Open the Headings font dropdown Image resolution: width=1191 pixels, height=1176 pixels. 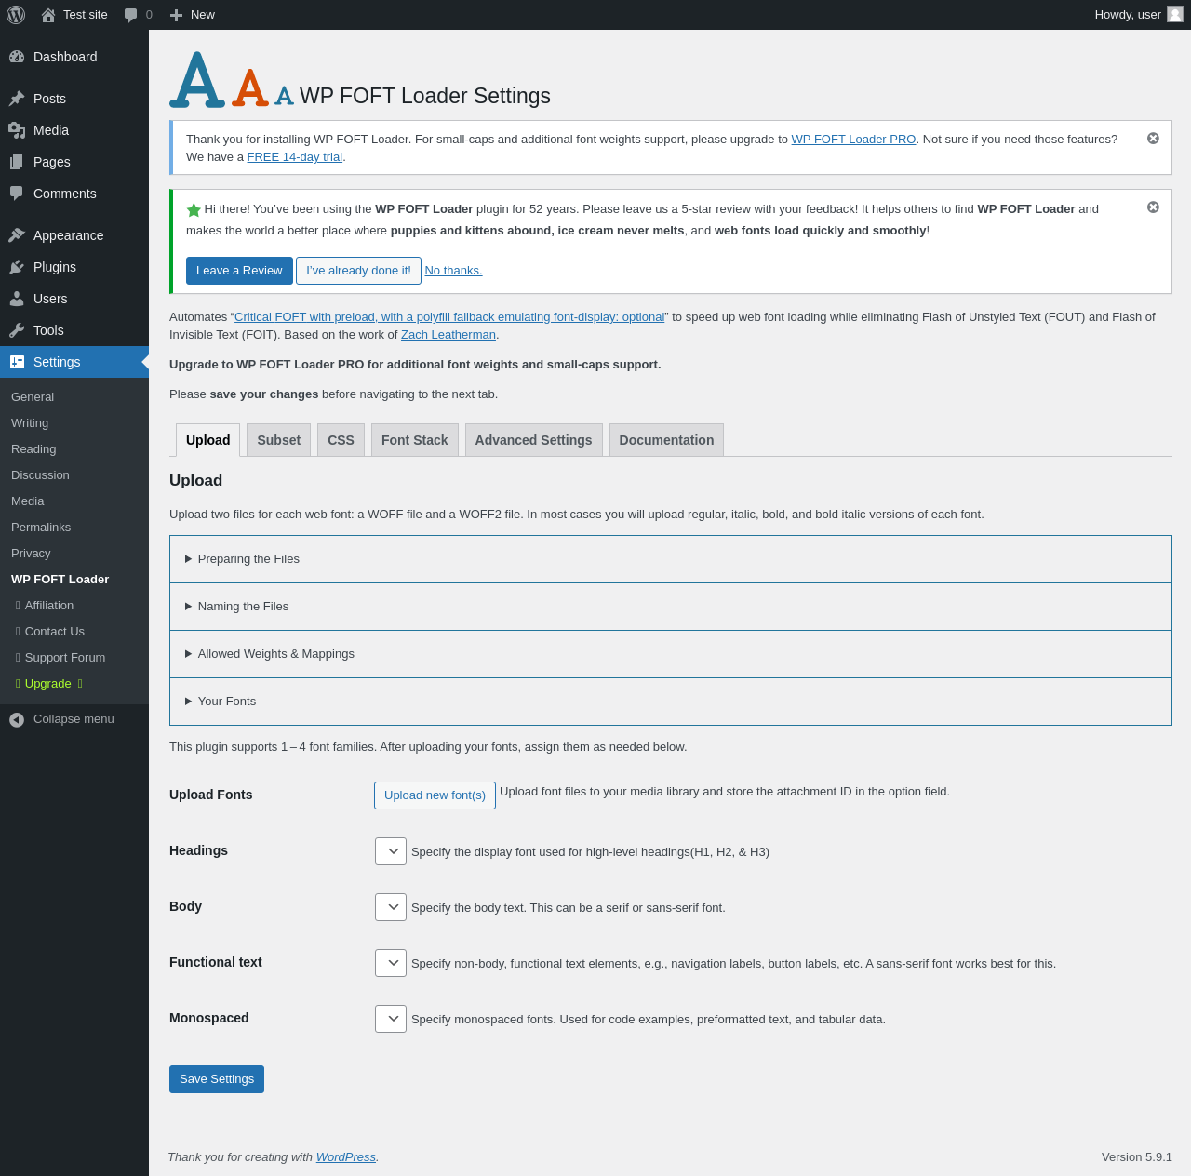391,851
